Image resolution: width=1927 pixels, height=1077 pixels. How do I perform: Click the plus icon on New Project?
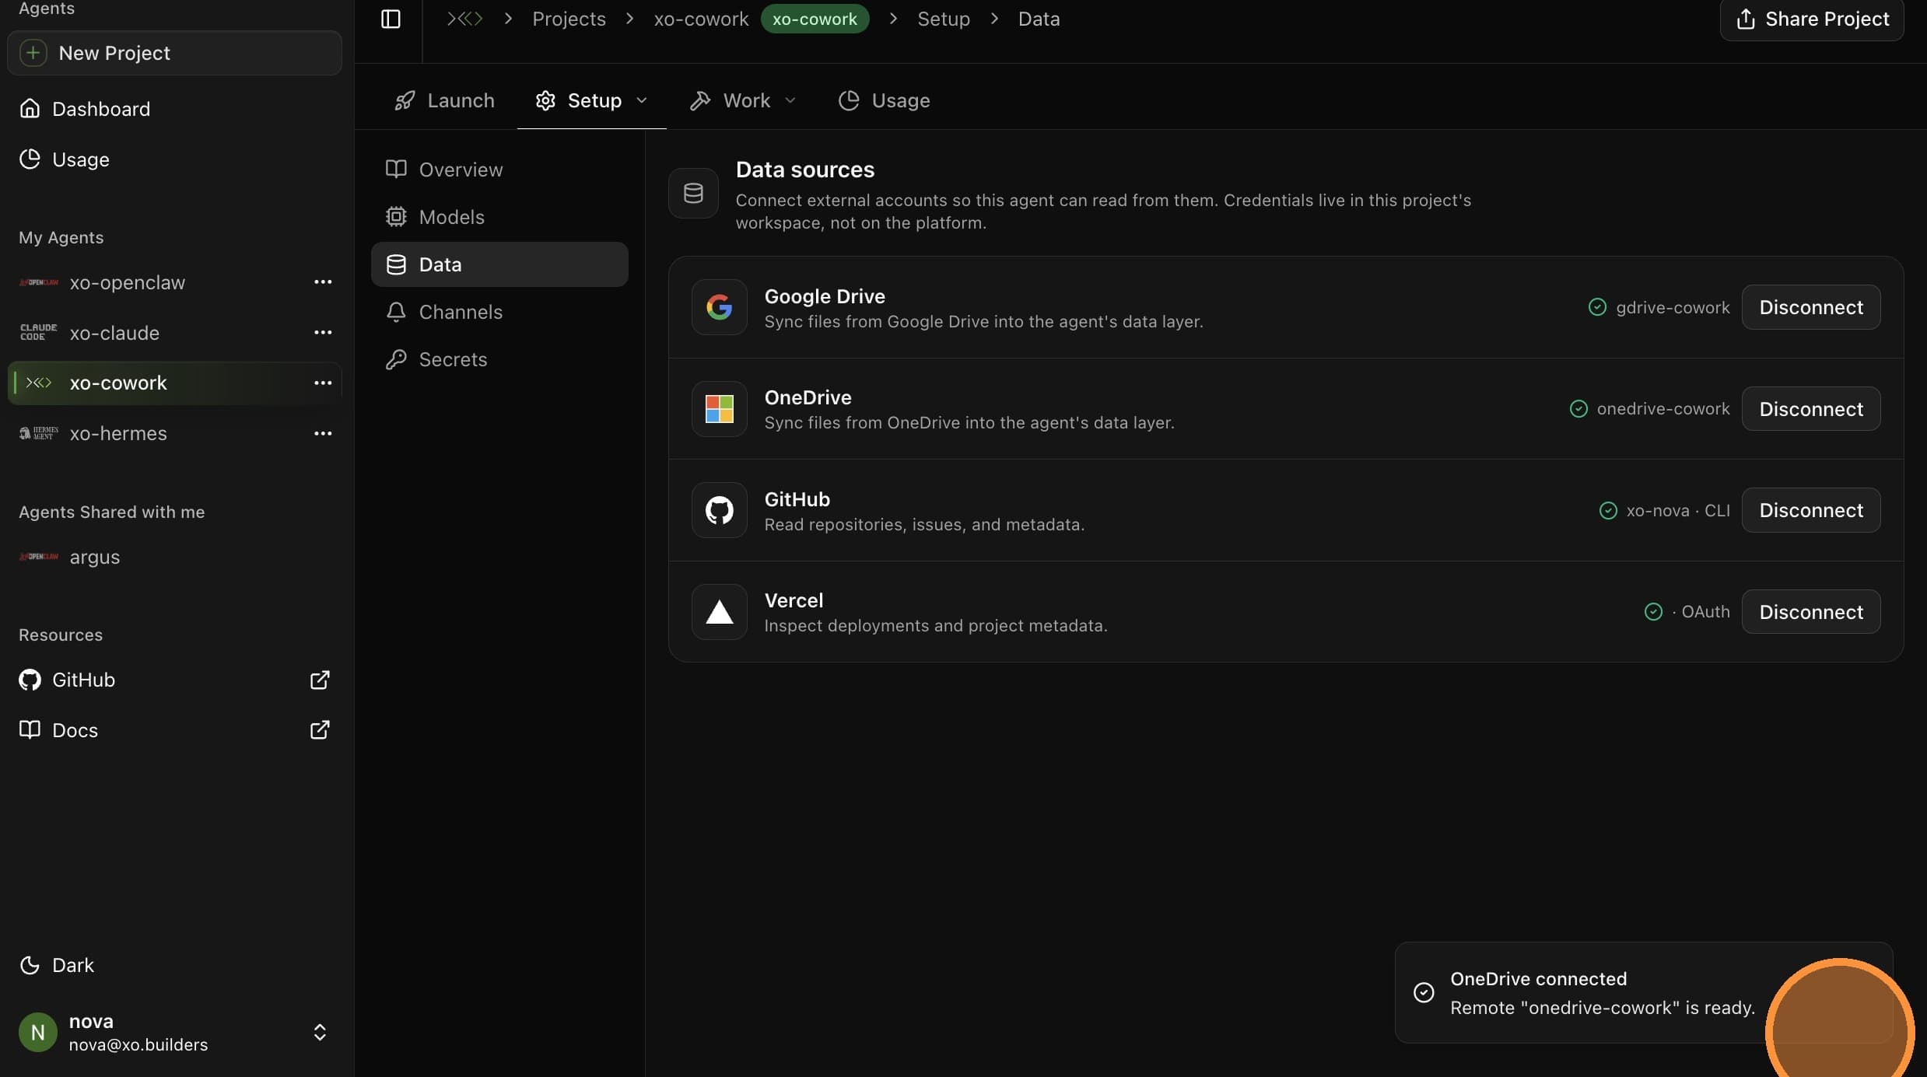point(33,53)
